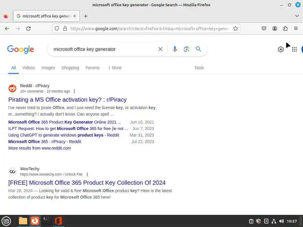Open Save to Pocket
303x227 pixels.
(x=264, y=29)
